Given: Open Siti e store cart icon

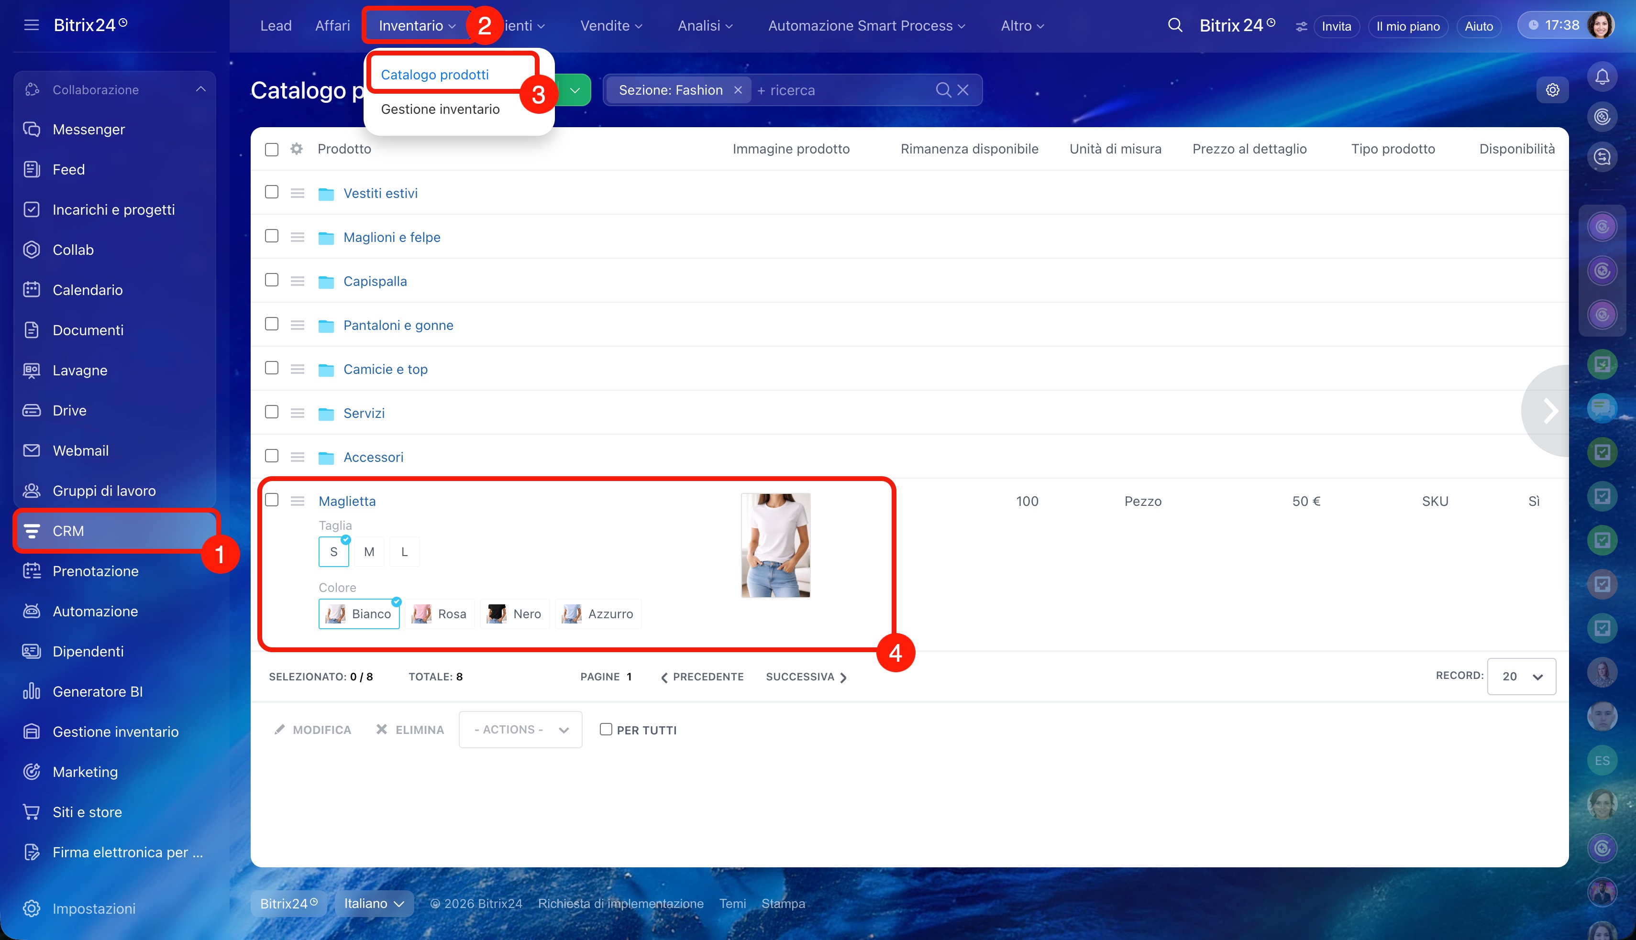Looking at the screenshot, I should (32, 811).
